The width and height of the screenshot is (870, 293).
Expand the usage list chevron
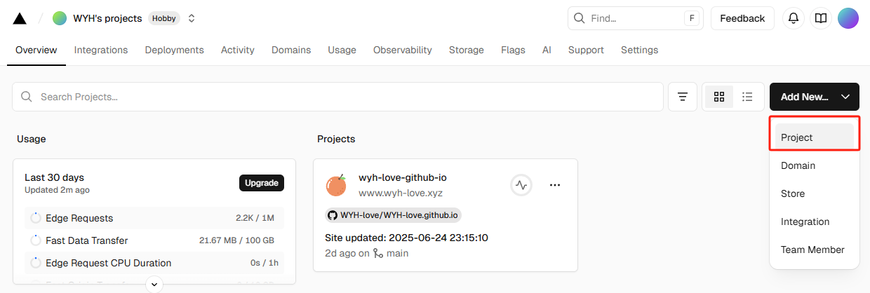click(154, 284)
